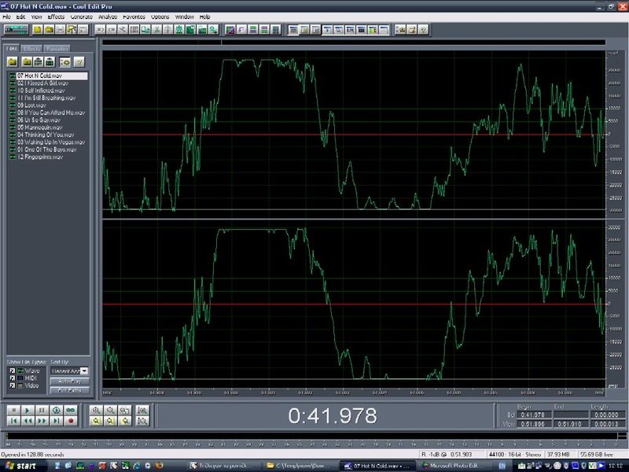
Task: Click the Zoom In Horizontally magnifier
Action: click(x=96, y=410)
